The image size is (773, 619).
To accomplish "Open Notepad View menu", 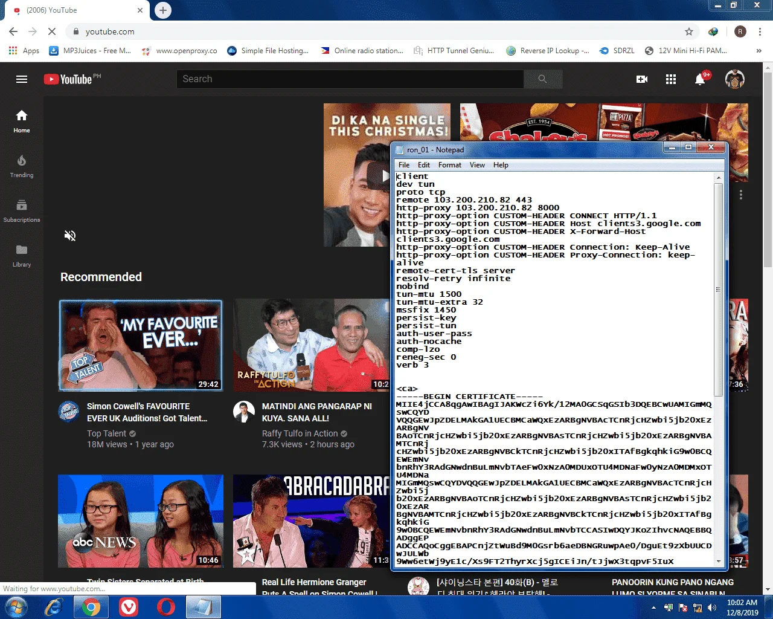I will pos(477,165).
